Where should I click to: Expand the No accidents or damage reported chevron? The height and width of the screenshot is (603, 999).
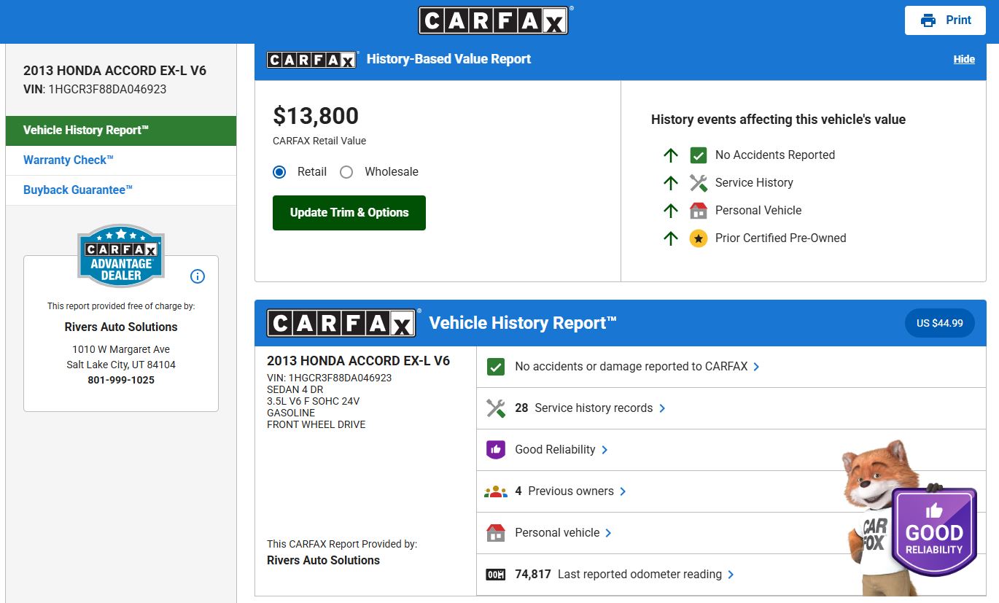click(x=756, y=367)
